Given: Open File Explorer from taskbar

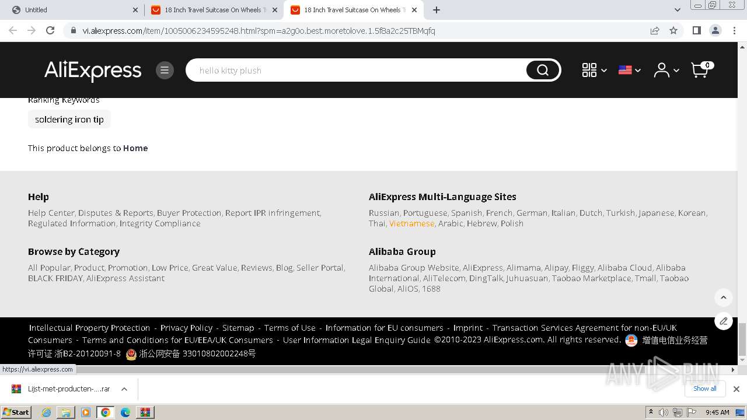Looking at the screenshot, I should click(66, 412).
